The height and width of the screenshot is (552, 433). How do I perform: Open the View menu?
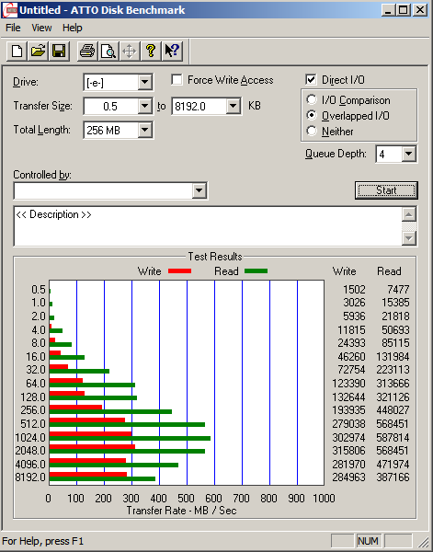coord(41,28)
